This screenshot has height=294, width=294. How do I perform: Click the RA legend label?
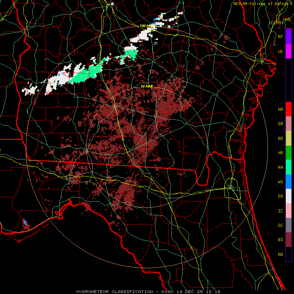[281, 168]
